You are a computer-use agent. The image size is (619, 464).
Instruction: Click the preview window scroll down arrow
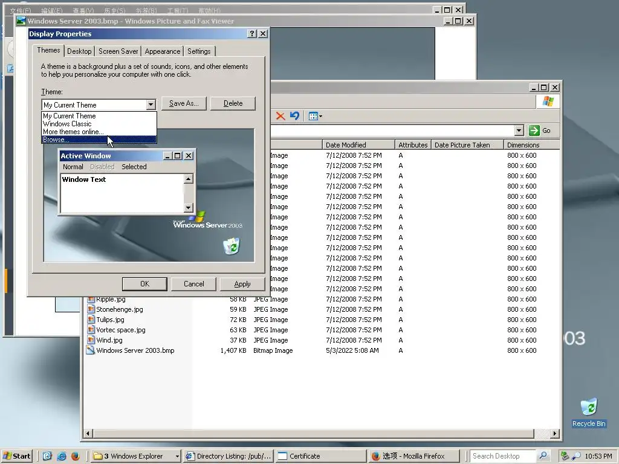189,208
